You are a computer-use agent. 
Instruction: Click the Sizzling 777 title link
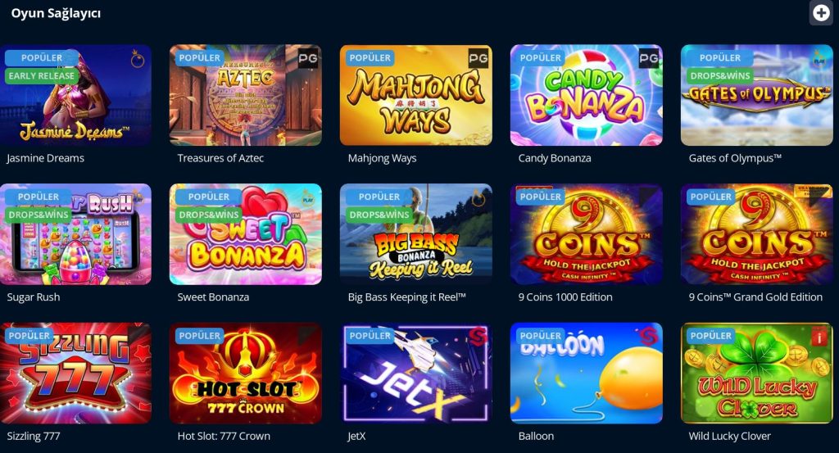click(33, 436)
